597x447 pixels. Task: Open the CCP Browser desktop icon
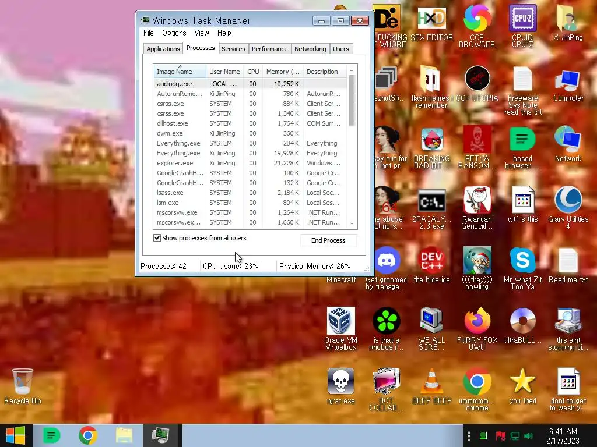(x=477, y=26)
